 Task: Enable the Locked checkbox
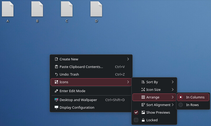pyautogui.click(x=136, y=120)
